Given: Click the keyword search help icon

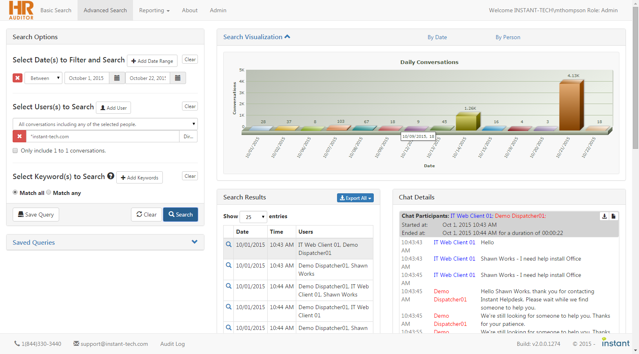Looking at the screenshot, I should point(111,176).
